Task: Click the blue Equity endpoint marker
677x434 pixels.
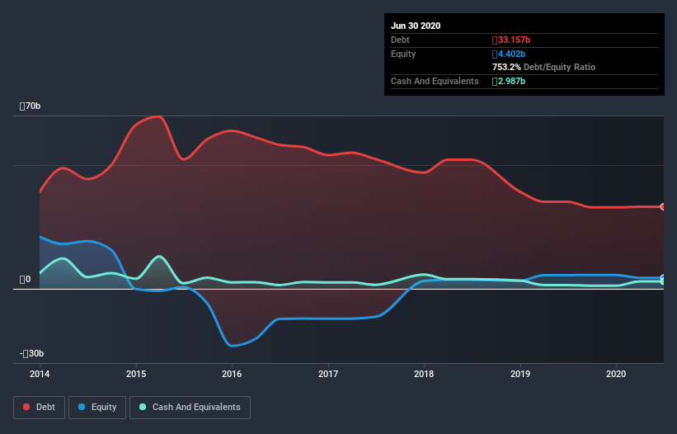Action: coord(663,278)
